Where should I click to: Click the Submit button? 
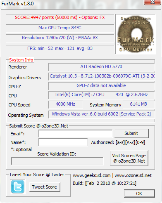131,133
